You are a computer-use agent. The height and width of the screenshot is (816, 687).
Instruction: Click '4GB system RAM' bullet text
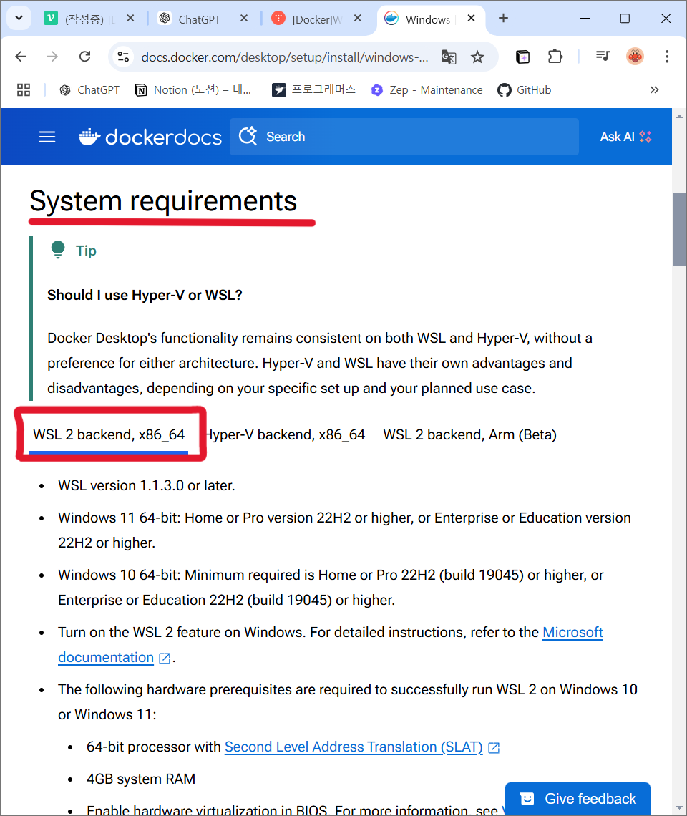tap(140, 779)
